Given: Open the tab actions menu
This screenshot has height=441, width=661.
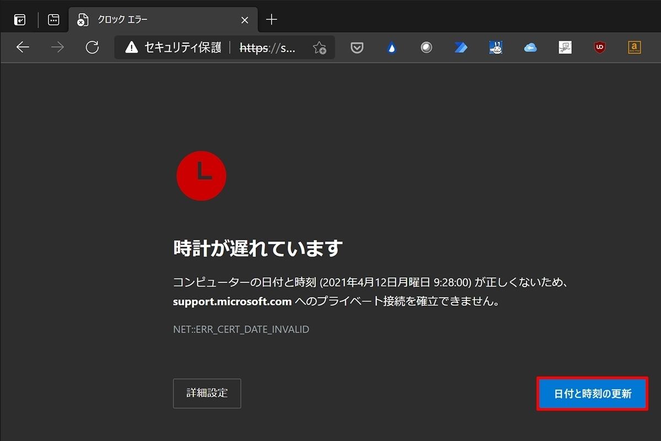Looking at the screenshot, I should [53, 20].
